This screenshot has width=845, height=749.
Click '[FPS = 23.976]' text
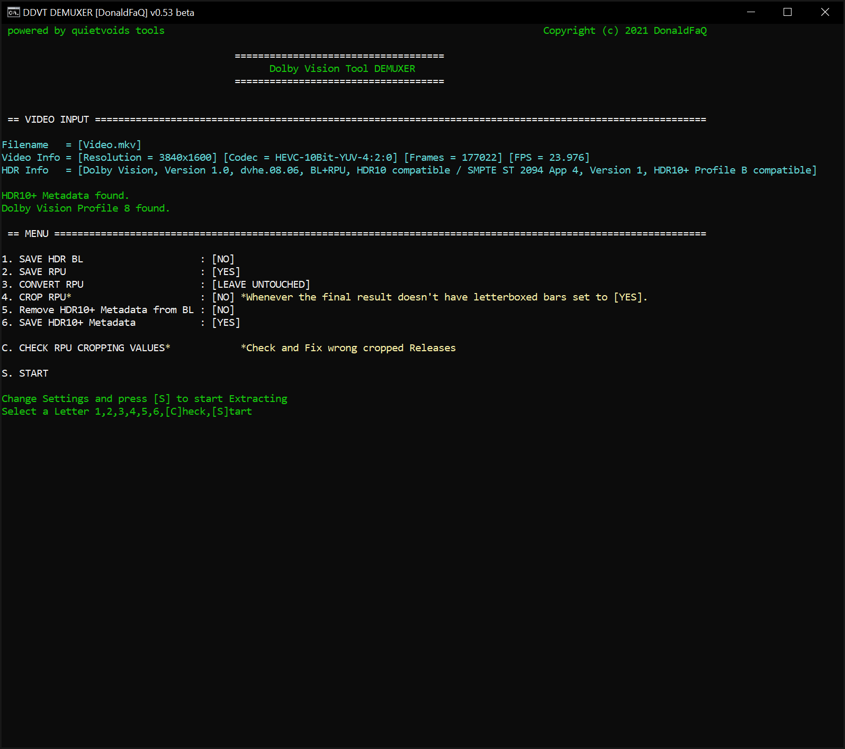click(549, 158)
